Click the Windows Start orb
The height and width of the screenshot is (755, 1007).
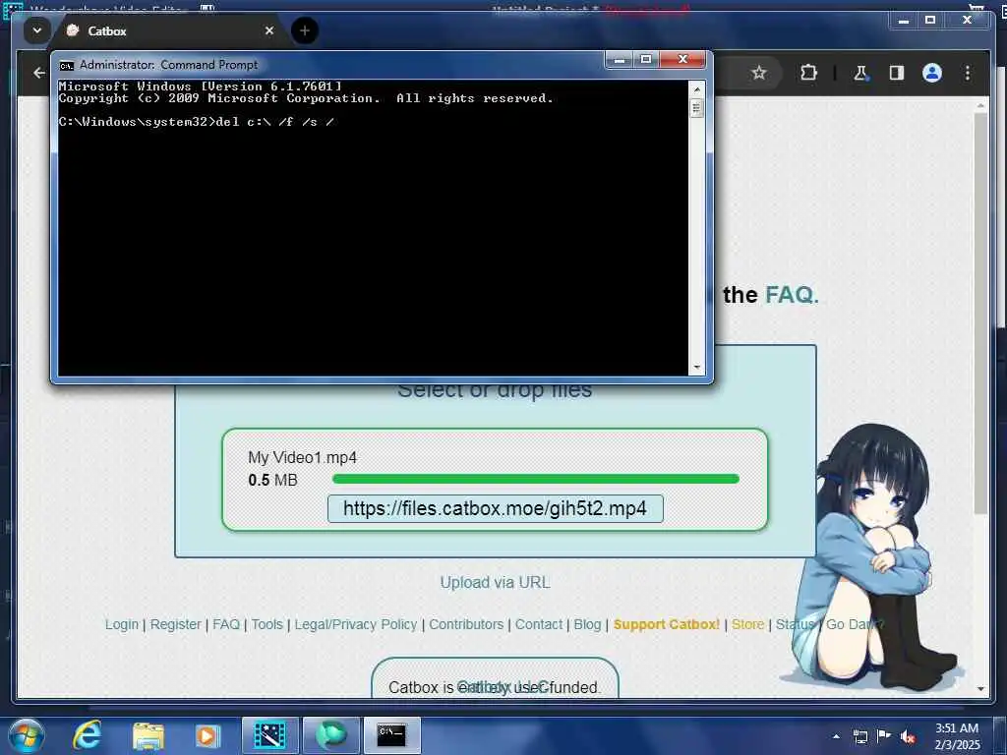[x=27, y=735]
